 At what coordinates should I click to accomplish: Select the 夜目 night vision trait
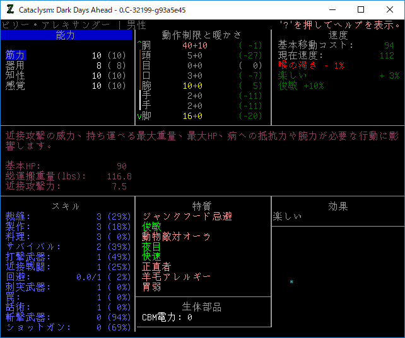point(152,247)
